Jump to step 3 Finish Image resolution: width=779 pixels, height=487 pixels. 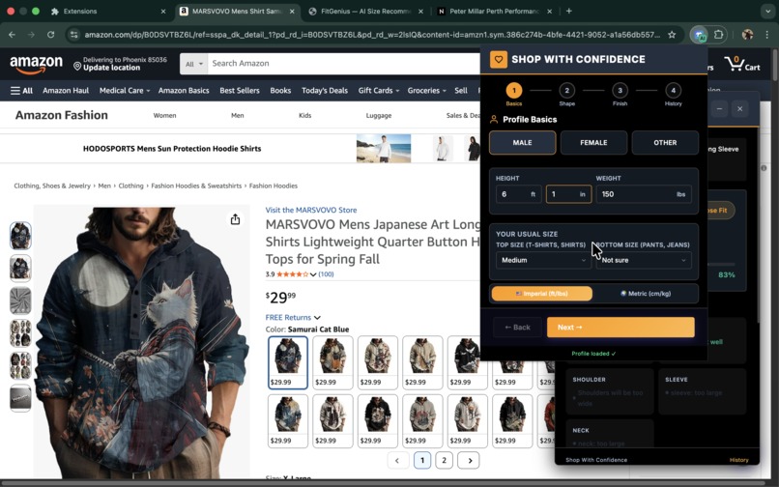(x=620, y=94)
